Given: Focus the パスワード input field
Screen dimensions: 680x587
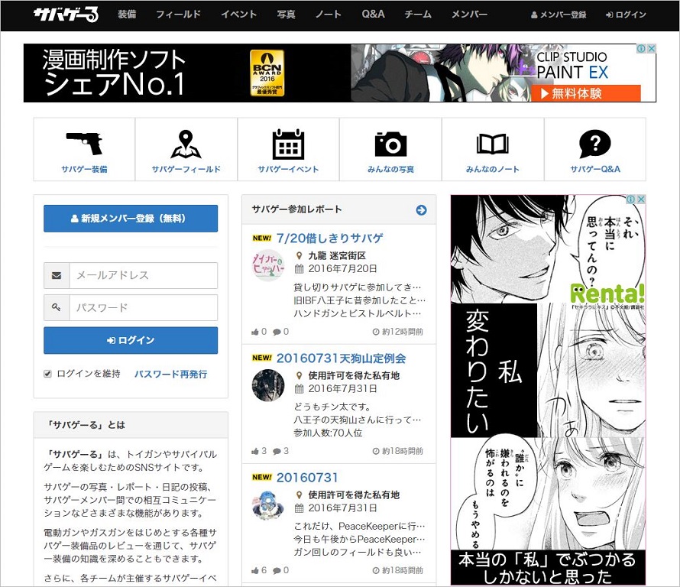Looking at the screenshot, I should [x=143, y=307].
